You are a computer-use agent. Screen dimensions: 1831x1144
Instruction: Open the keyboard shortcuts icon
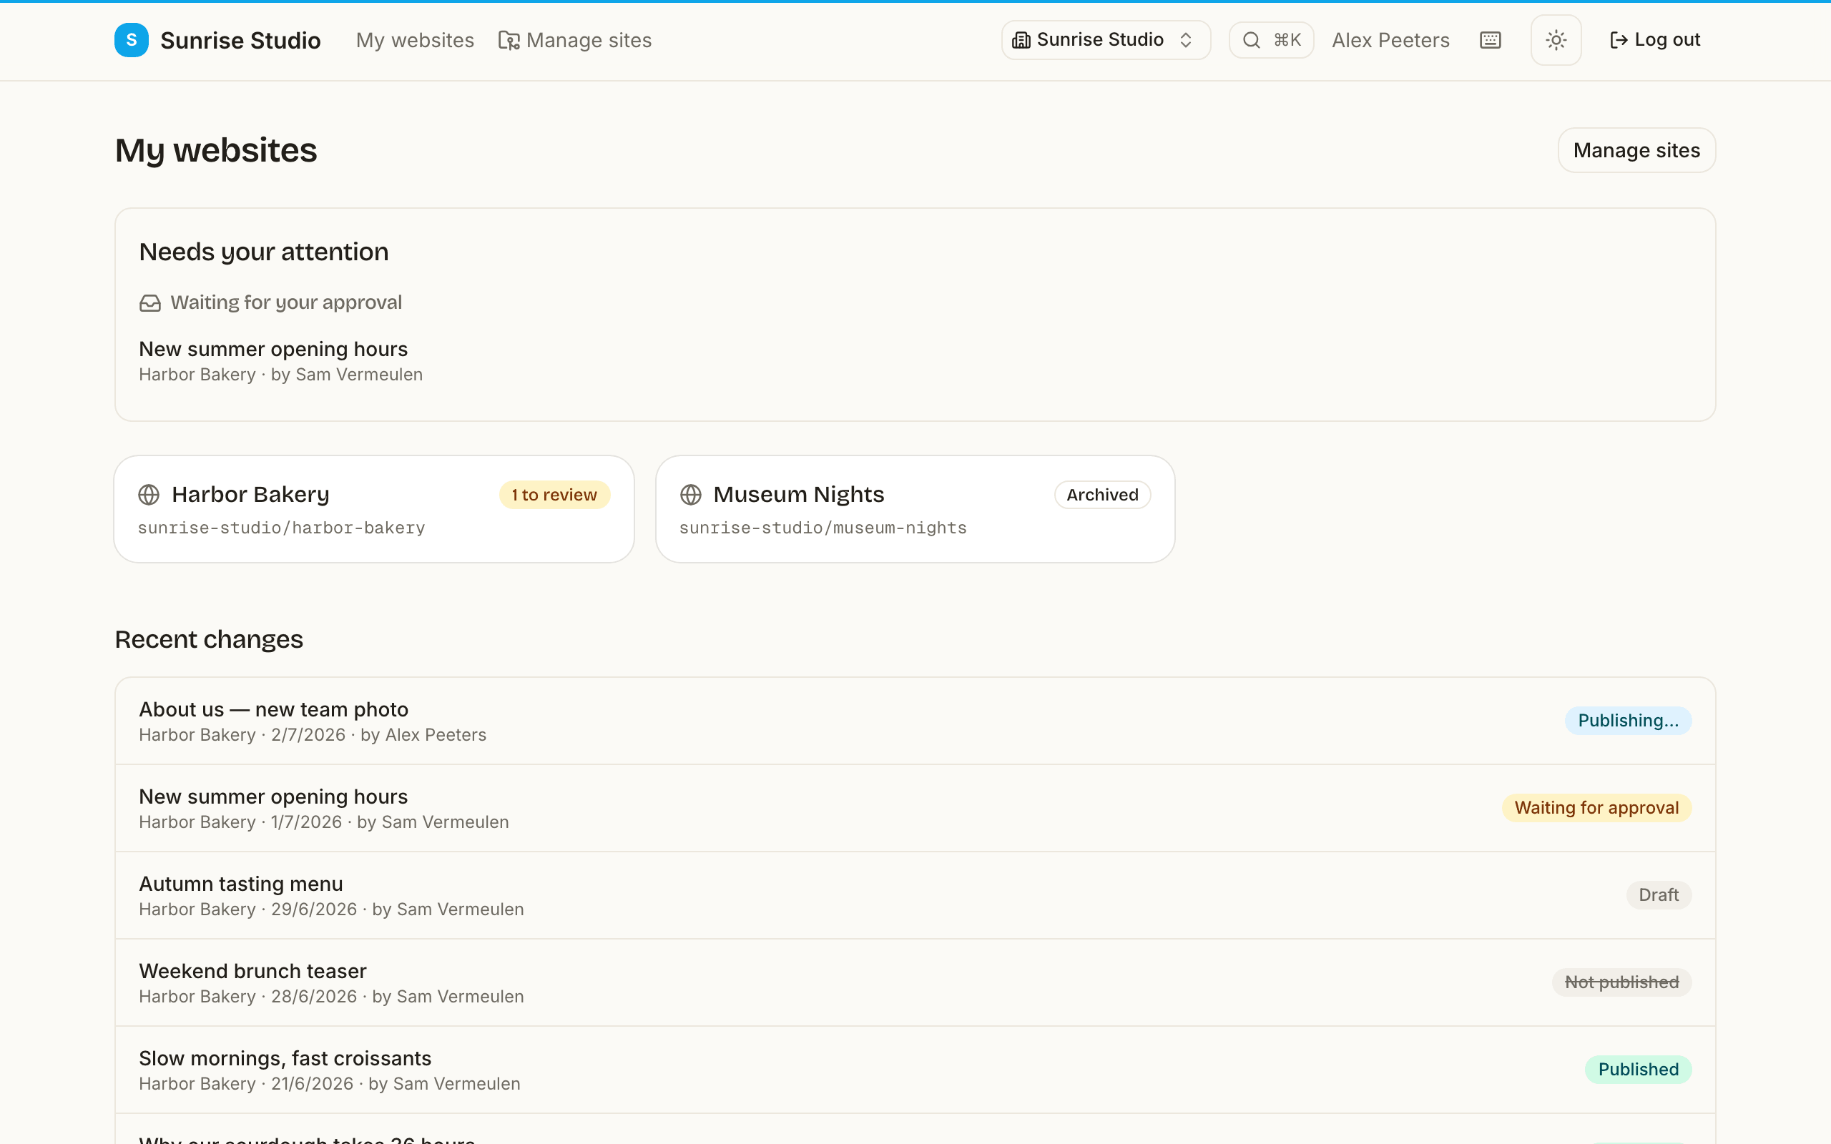click(x=1490, y=40)
